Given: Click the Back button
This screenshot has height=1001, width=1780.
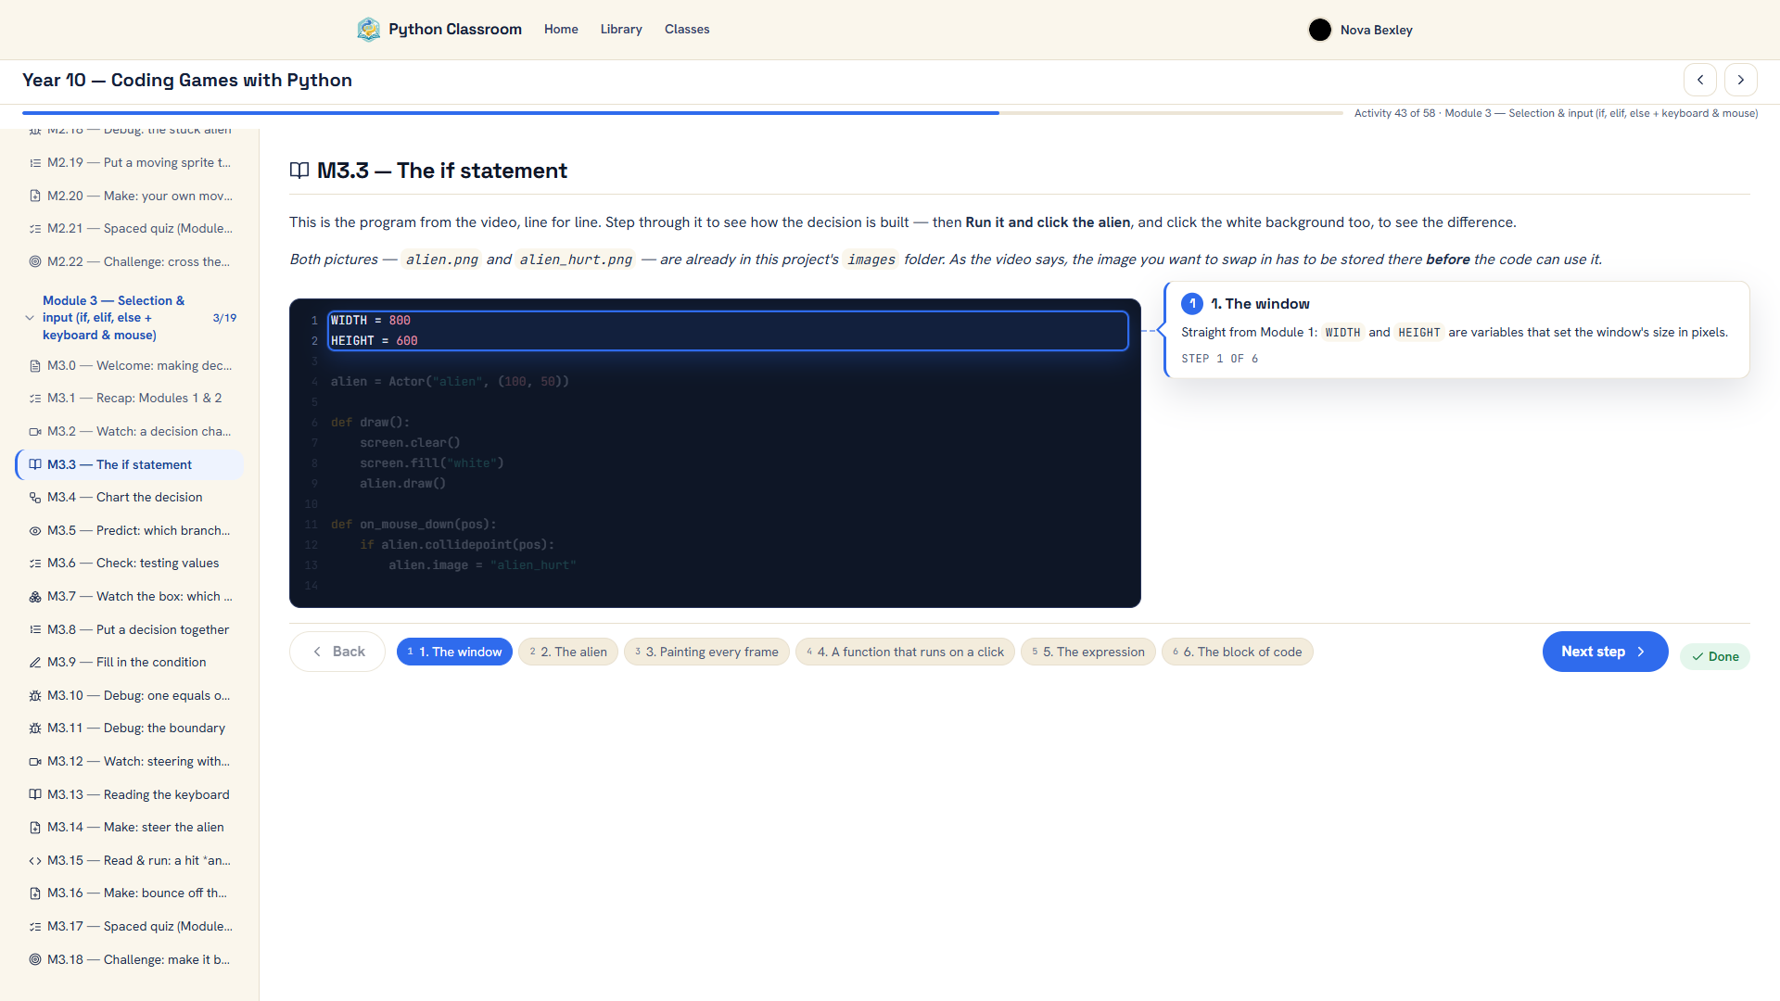Looking at the screenshot, I should tap(337, 652).
